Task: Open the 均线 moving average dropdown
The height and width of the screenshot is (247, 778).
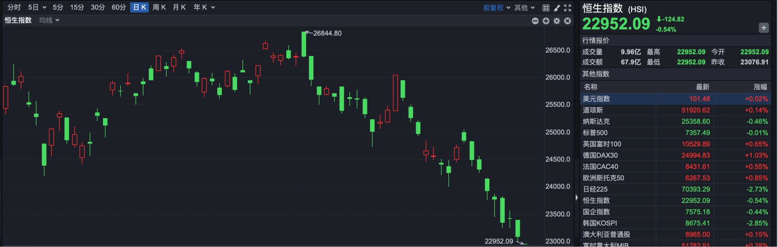Action: pyautogui.click(x=49, y=20)
